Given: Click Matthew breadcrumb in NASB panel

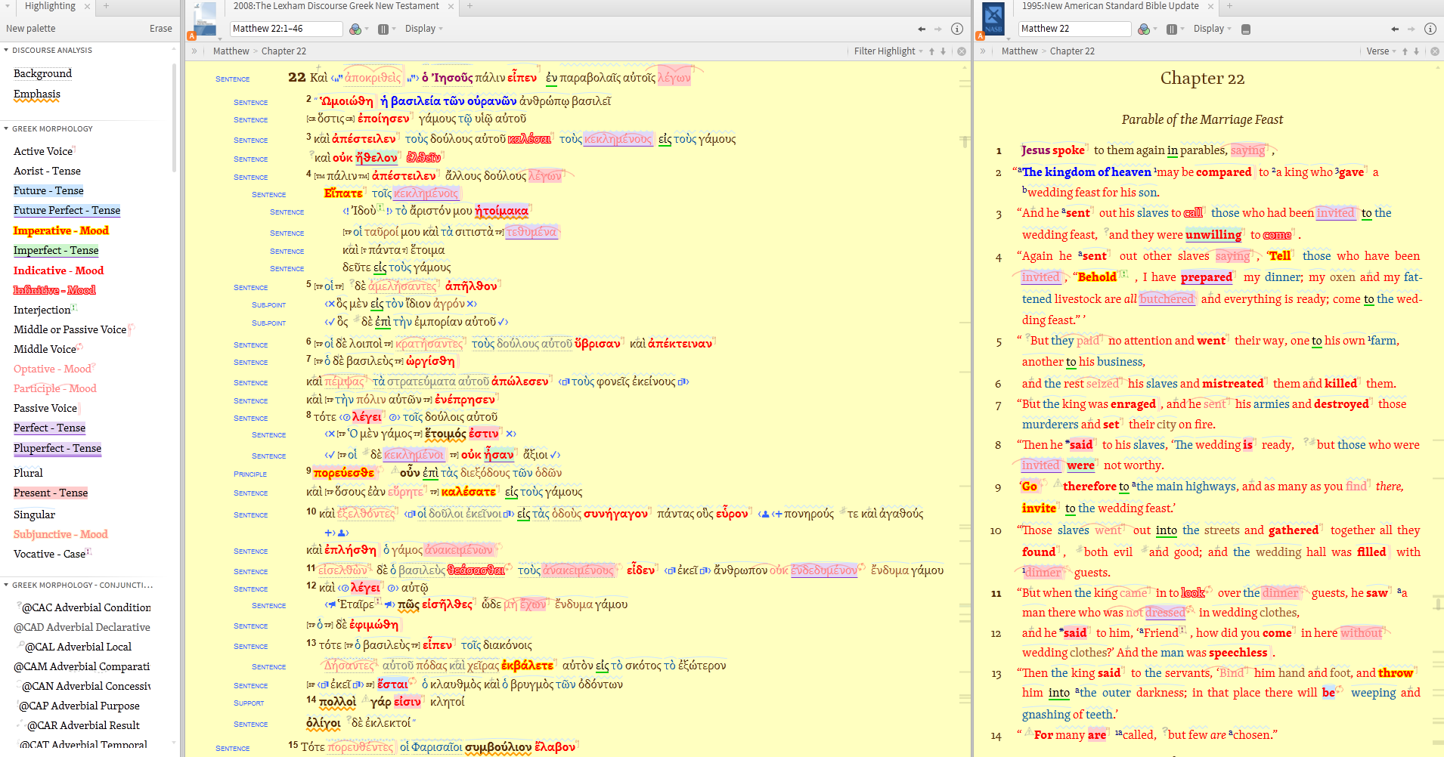Looking at the screenshot, I should pyautogui.click(x=1019, y=51).
